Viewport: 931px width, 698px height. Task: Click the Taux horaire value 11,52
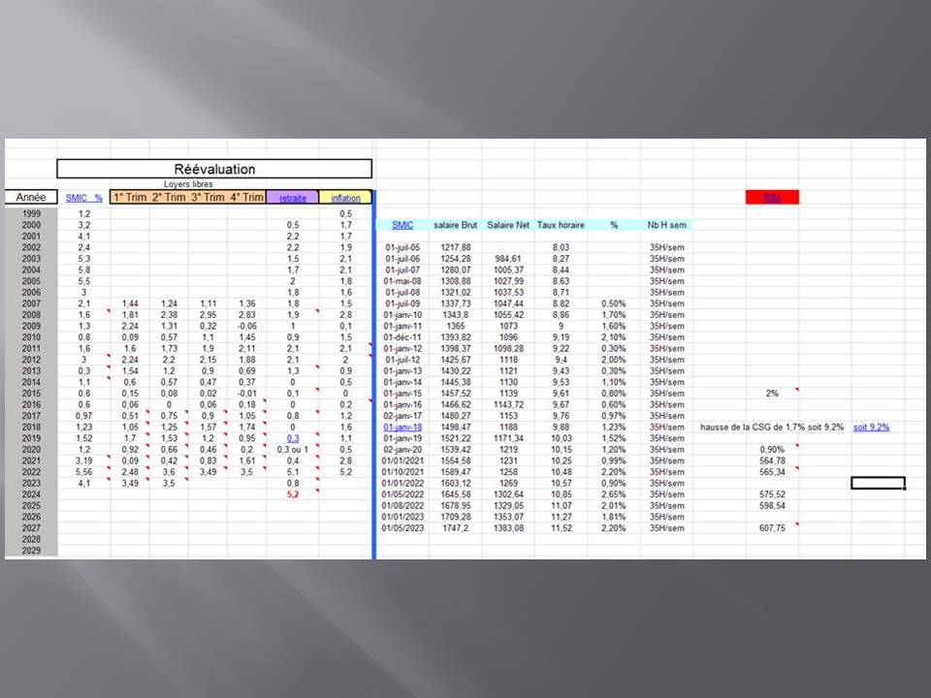pyautogui.click(x=561, y=527)
